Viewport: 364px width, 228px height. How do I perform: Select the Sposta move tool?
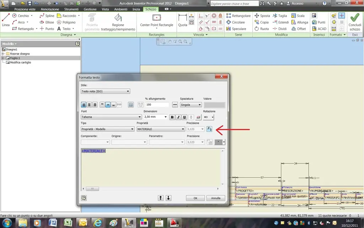(262, 16)
